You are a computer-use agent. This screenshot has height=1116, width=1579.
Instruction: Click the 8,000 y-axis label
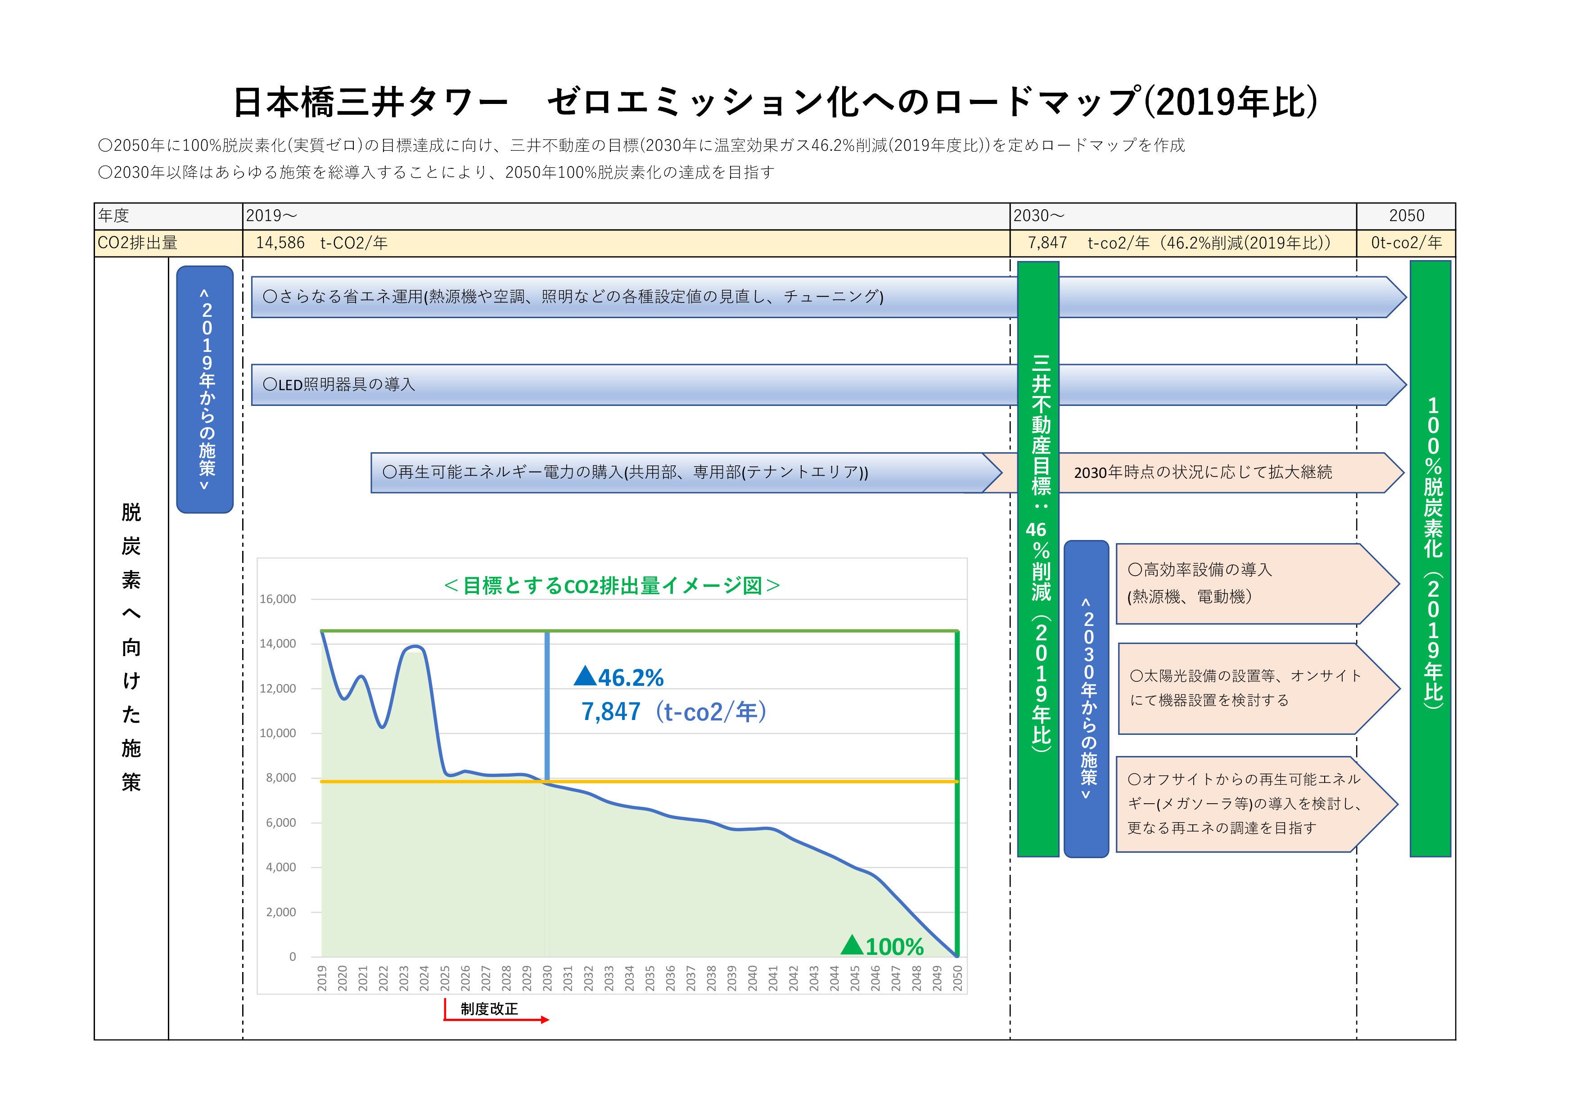[281, 778]
